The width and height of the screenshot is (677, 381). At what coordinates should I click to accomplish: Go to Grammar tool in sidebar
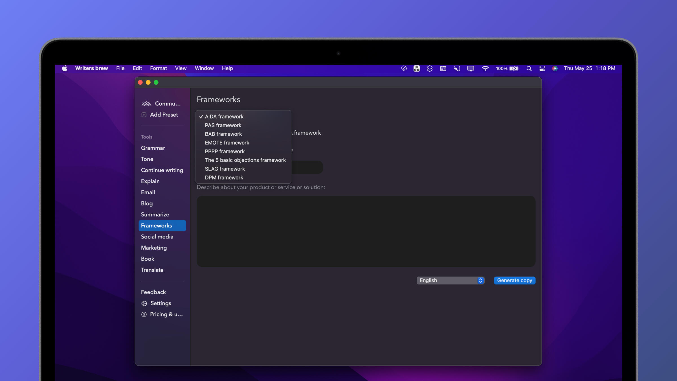click(x=162, y=148)
